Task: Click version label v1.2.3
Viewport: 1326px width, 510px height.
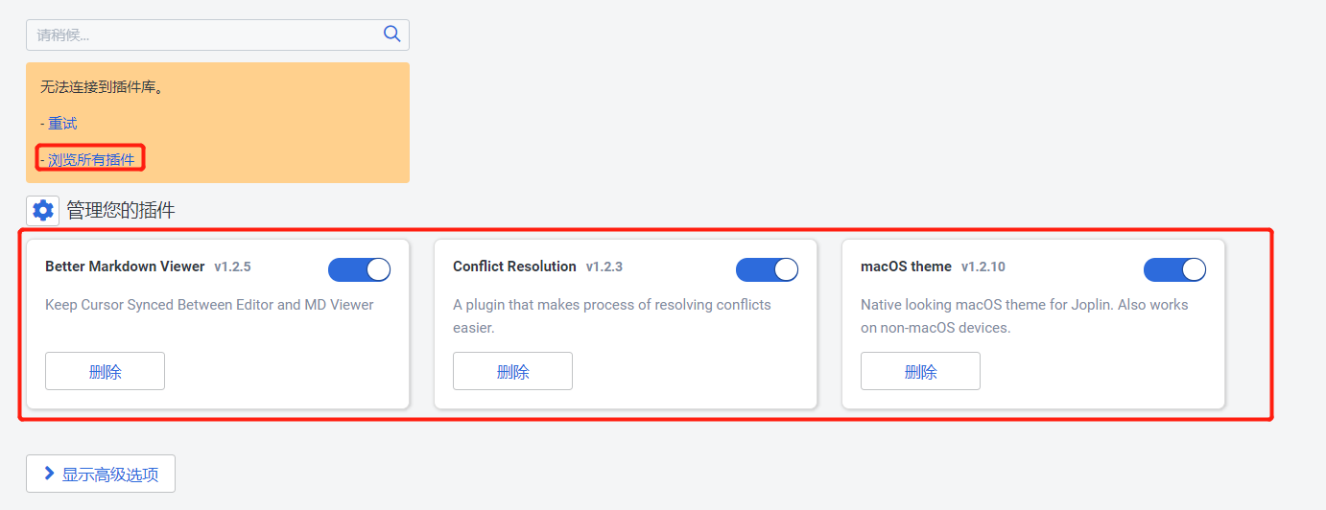Action: [604, 267]
